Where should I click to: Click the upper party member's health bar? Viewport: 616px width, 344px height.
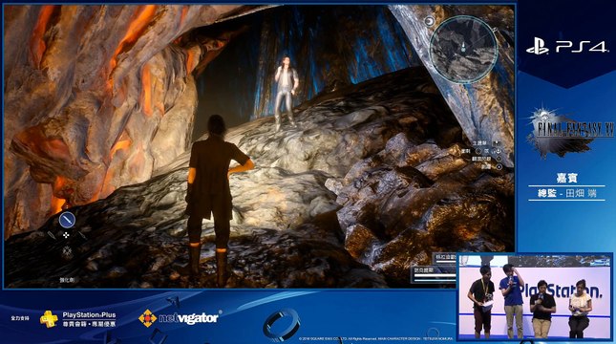pos(445,263)
